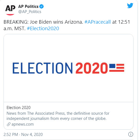The image size is (140, 140).
Task: Click the Nov 4, 2020 date
Action: (32, 135)
